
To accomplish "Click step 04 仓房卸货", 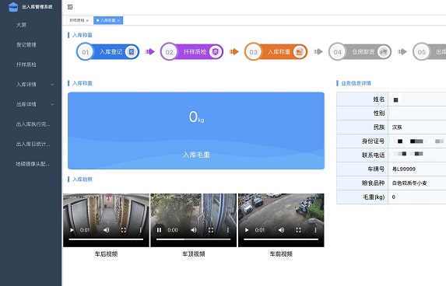I will pyautogui.click(x=360, y=52).
